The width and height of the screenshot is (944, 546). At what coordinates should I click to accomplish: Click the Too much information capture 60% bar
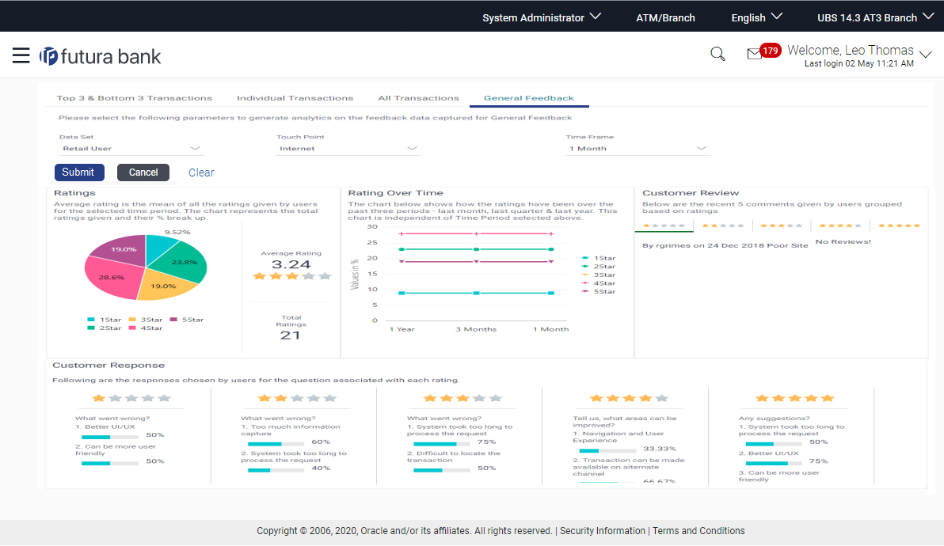(276, 444)
